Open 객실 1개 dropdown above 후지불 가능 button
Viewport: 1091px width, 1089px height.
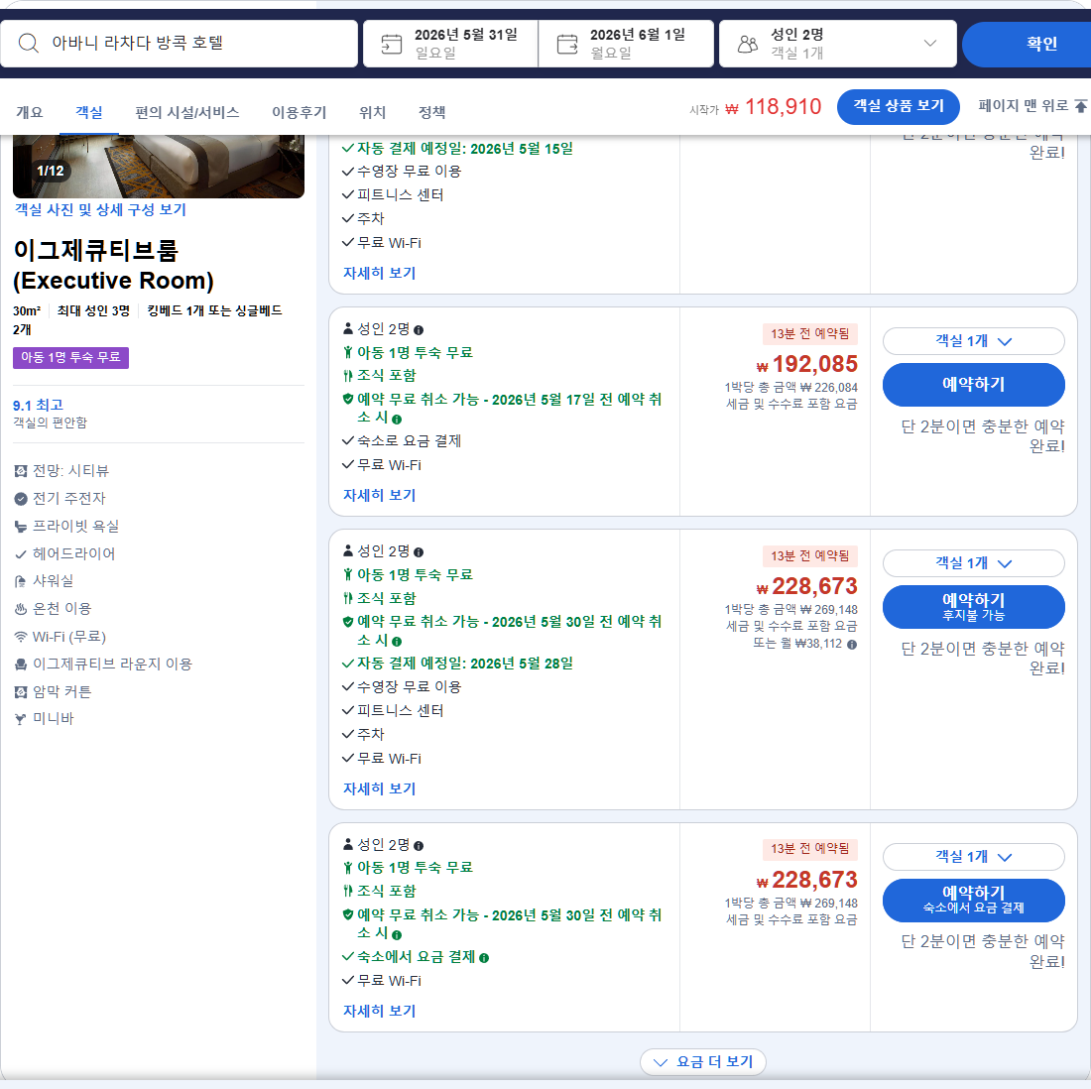pyautogui.click(x=973, y=563)
